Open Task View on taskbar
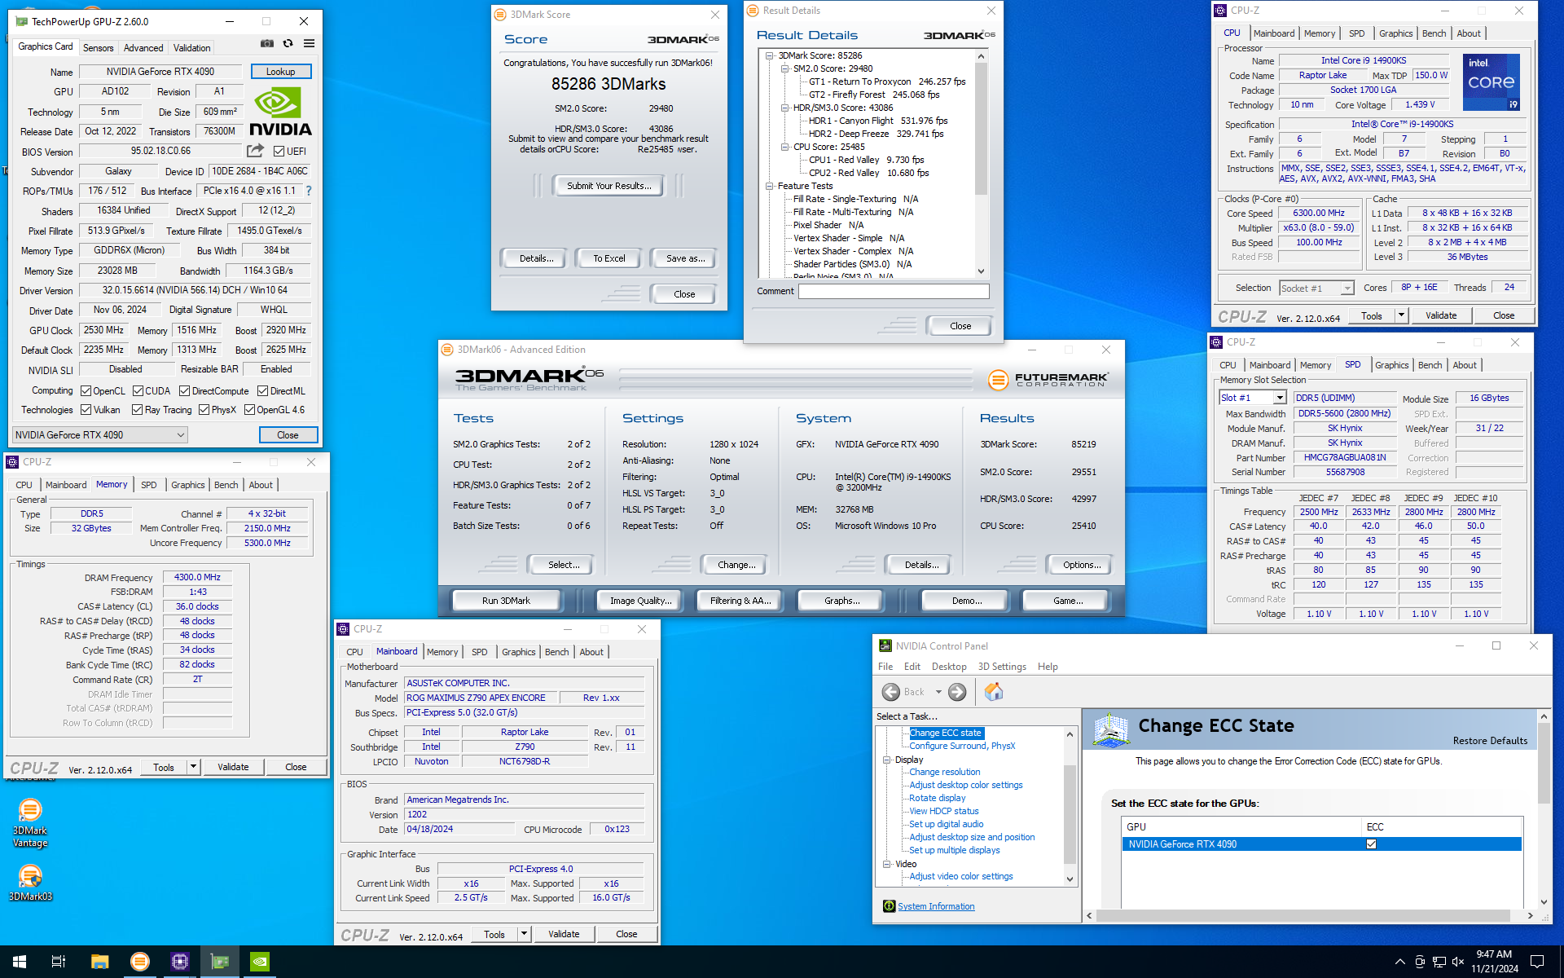The height and width of the screenshot is (978, 1564). (x=59, y=962)
